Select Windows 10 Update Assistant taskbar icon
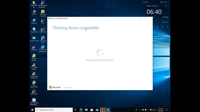The height and width of the screenshot is (112, 200). click(108, 110)
